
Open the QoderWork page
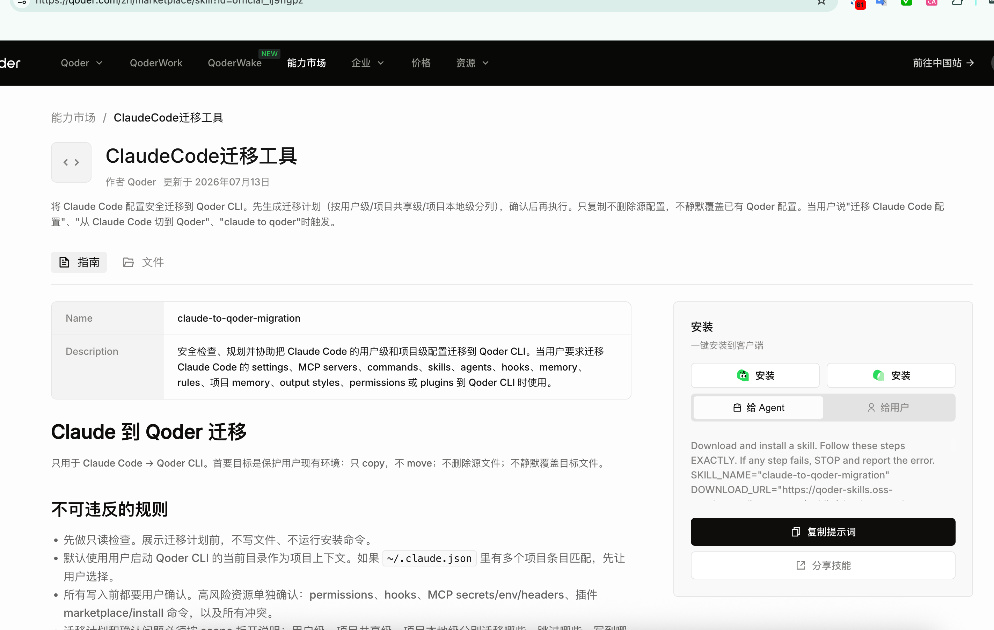point(156,63)
